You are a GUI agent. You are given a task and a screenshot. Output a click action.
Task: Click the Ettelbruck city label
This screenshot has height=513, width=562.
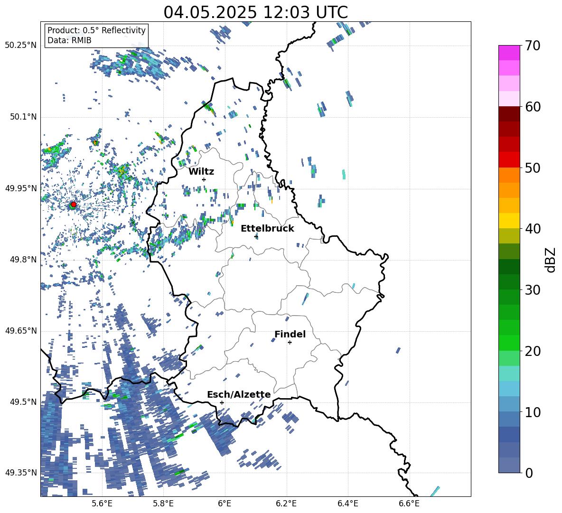pos(267,229)
